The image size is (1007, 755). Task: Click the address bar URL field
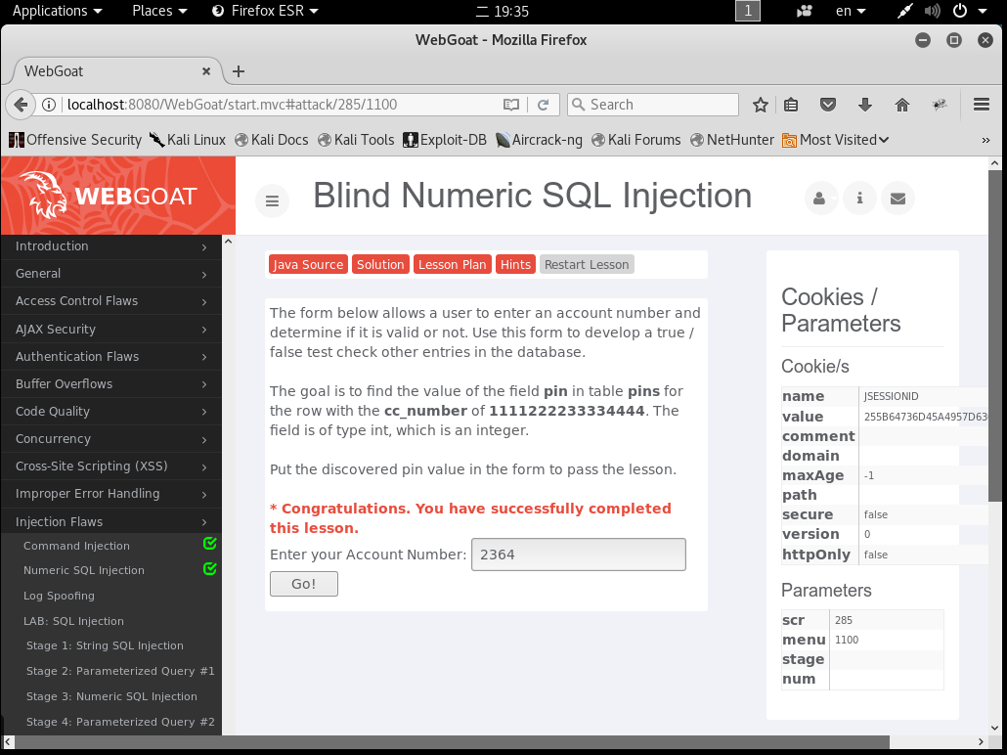coord(283,105)
